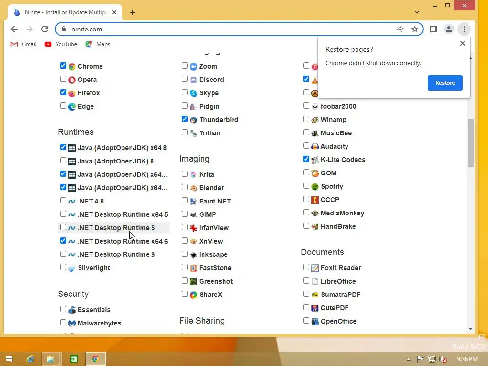This screenshot has width=488, height=366.
Task: Click the IrfanView red icon
Action: click(x=193, y=228)
